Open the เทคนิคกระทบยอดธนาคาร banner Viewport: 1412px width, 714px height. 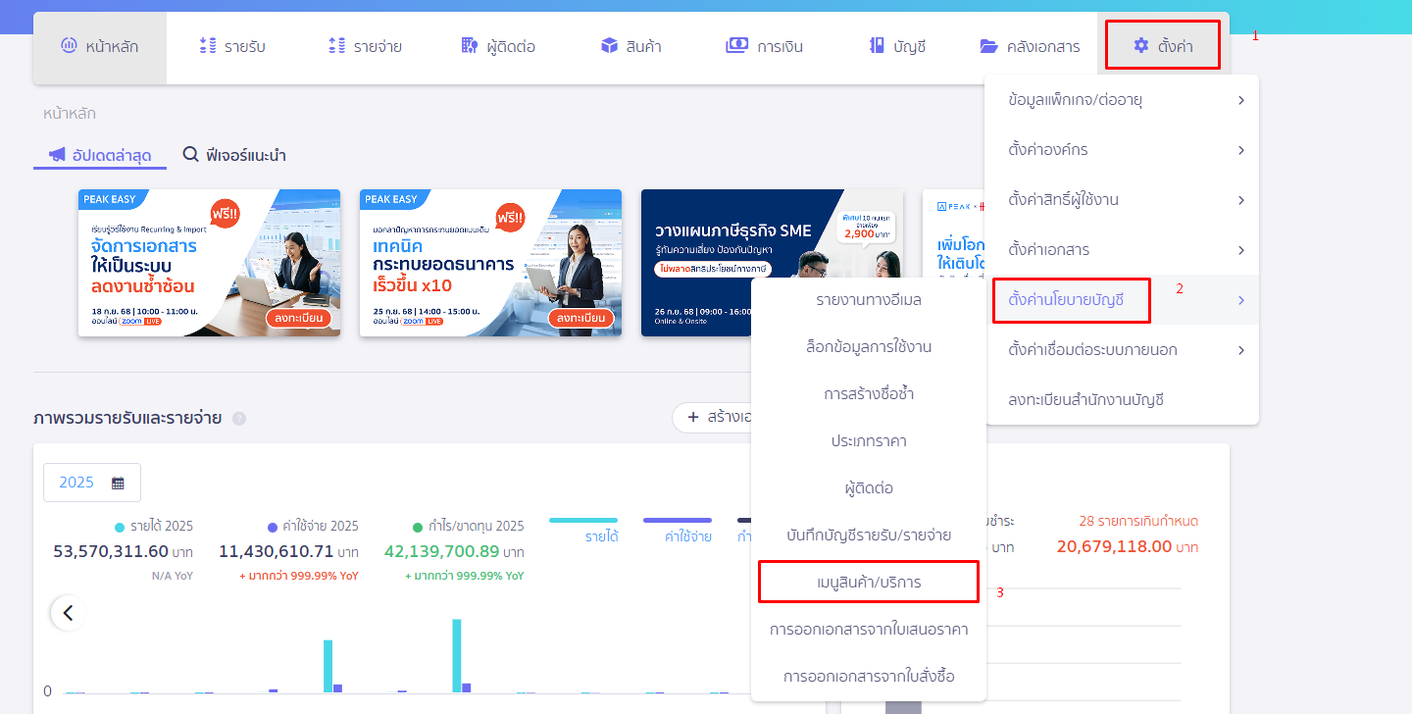(490, 263)
